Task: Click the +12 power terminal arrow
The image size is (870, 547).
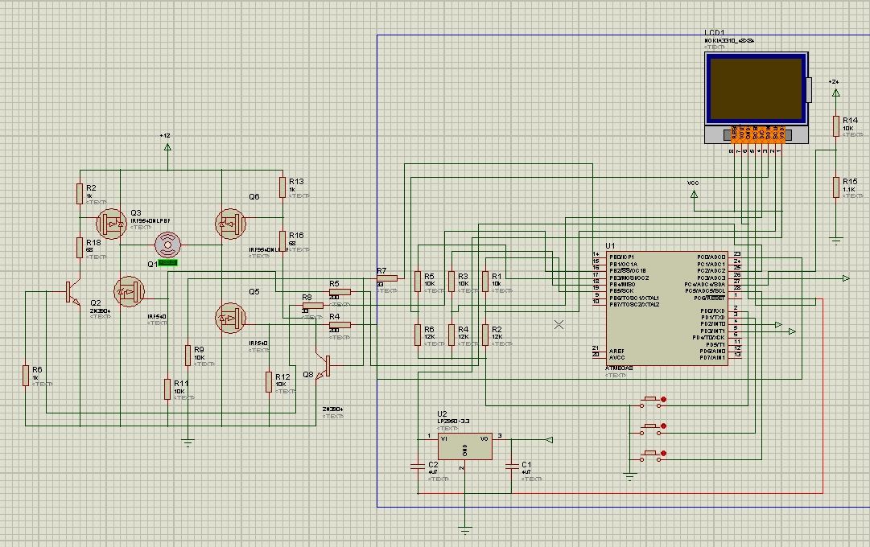Action: tap(167, 147)
